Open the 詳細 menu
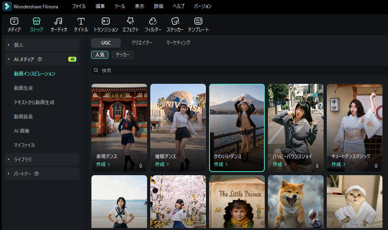 pos(159,6)
